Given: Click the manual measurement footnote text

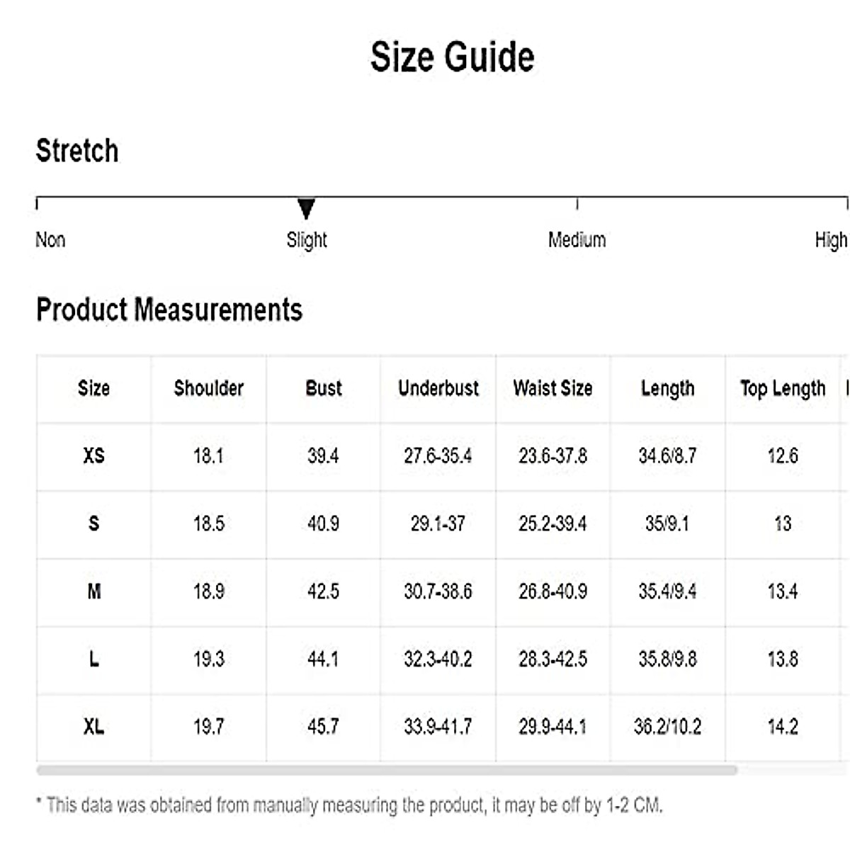Looking at the screenshot, I should pos(349,805).
